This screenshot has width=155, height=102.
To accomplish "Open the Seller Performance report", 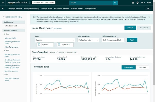I will [x=12, y=47].
